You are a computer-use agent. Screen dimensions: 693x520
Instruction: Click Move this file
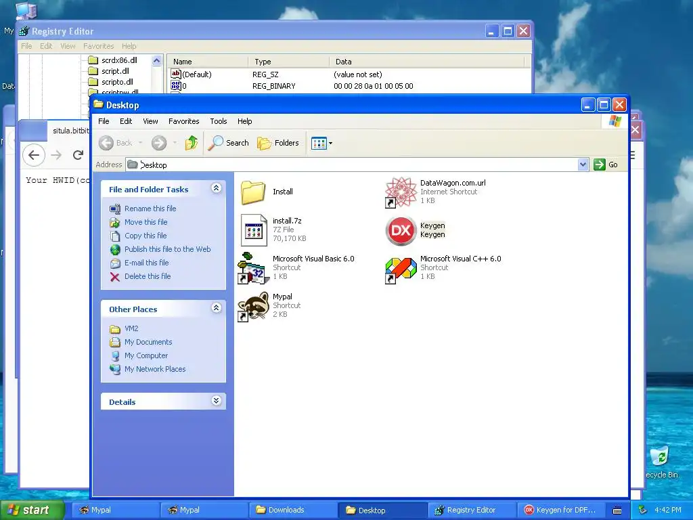[x=146, y=222]
